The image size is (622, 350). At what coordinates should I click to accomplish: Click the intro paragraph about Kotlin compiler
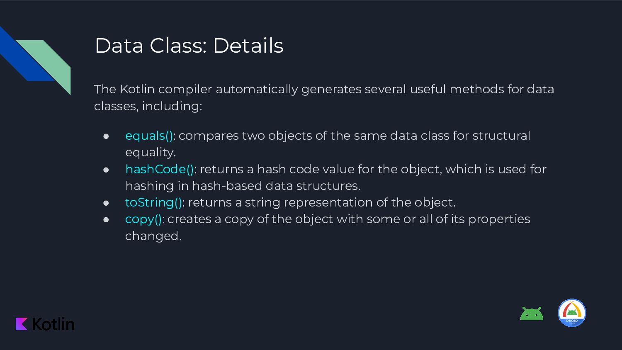[324, 97]
